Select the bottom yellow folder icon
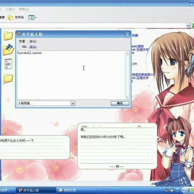 point(8,78)
